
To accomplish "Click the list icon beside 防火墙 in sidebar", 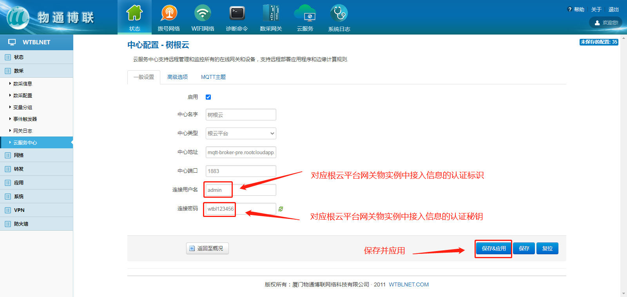I will [8, 224].
